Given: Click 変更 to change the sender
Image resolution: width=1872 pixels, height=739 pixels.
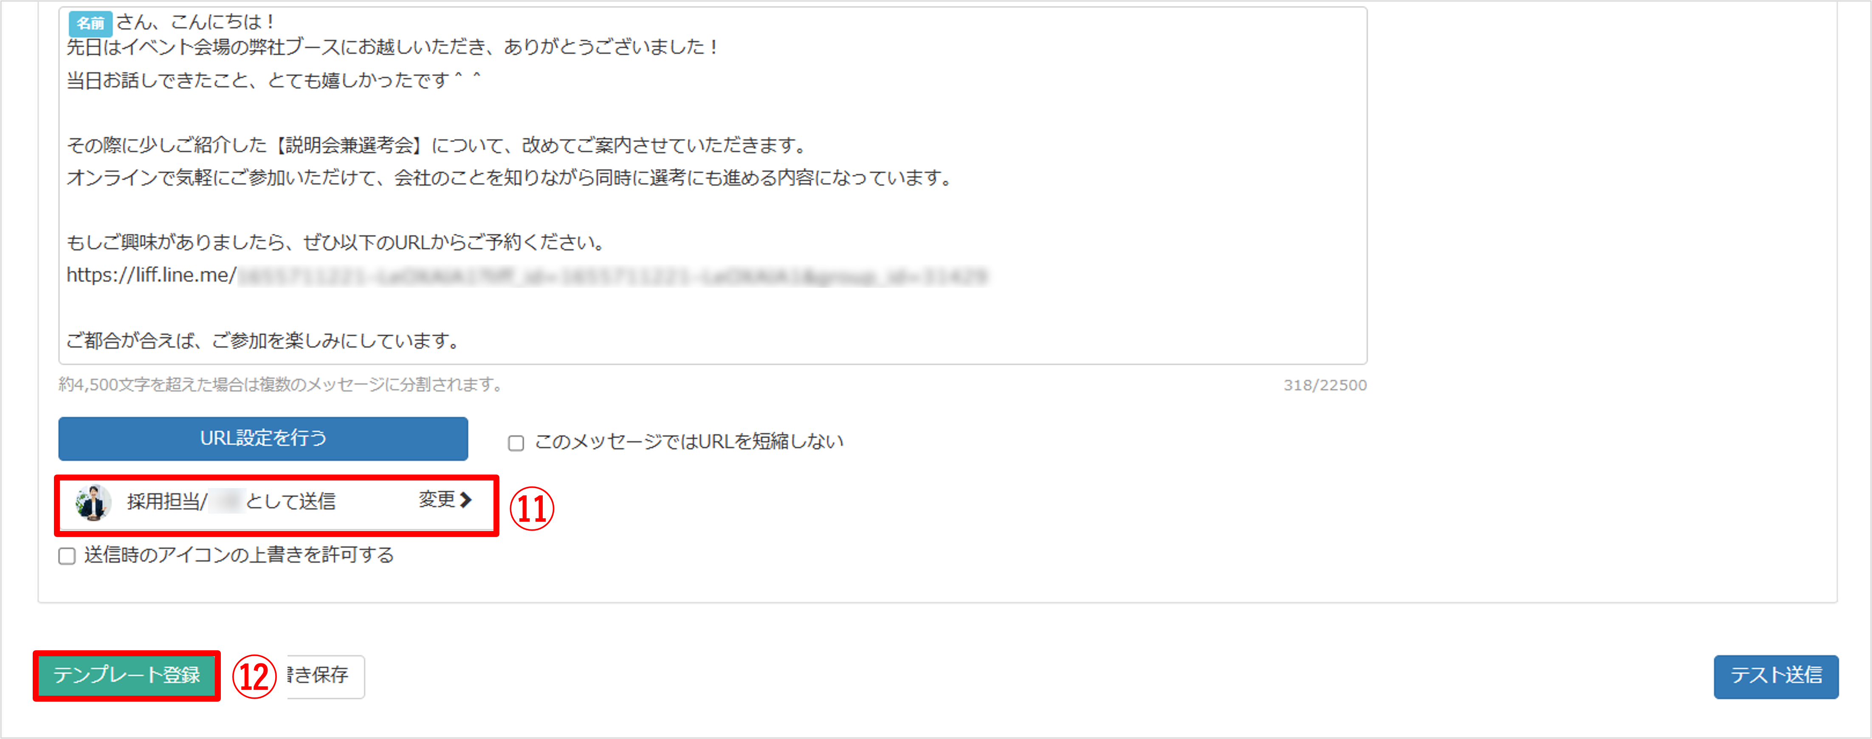Looking at the screenshot, I should pos(437,500).
